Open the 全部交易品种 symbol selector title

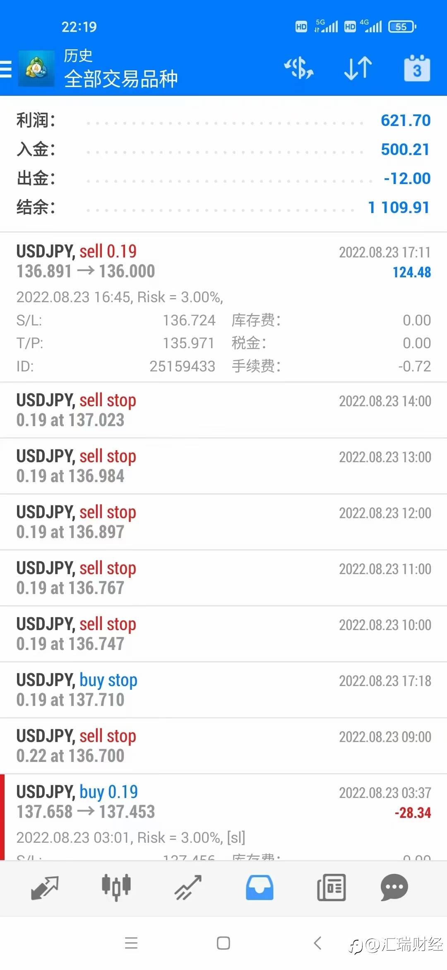121,78
